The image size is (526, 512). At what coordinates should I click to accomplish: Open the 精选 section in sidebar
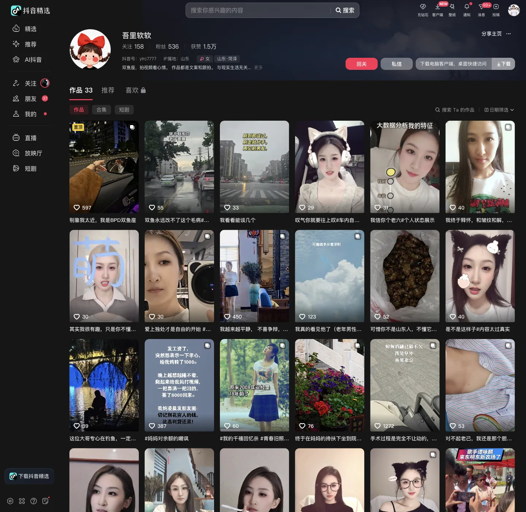(25, 29)
